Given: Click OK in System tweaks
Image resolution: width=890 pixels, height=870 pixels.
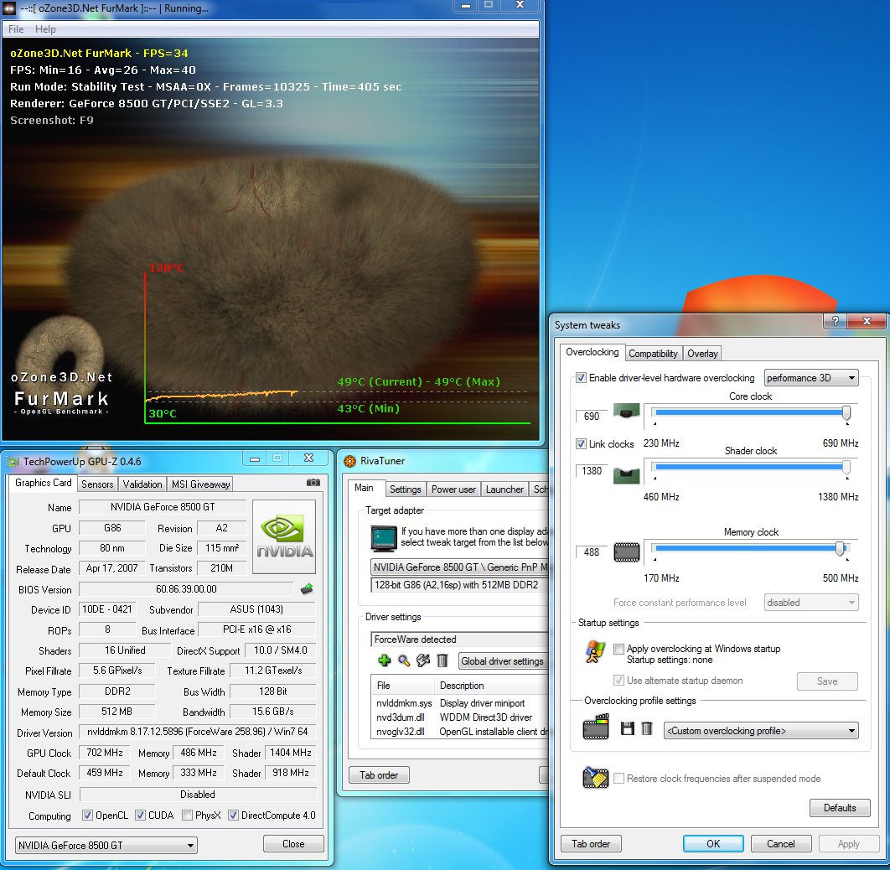Looking at the screenshot, I should pos(713,843).
